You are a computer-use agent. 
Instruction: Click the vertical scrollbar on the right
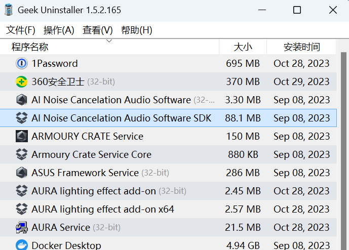[x=342, y=152]
